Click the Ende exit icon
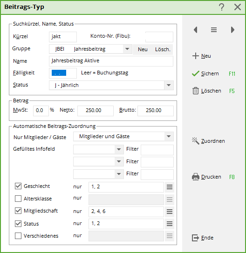 click(196, 238)
